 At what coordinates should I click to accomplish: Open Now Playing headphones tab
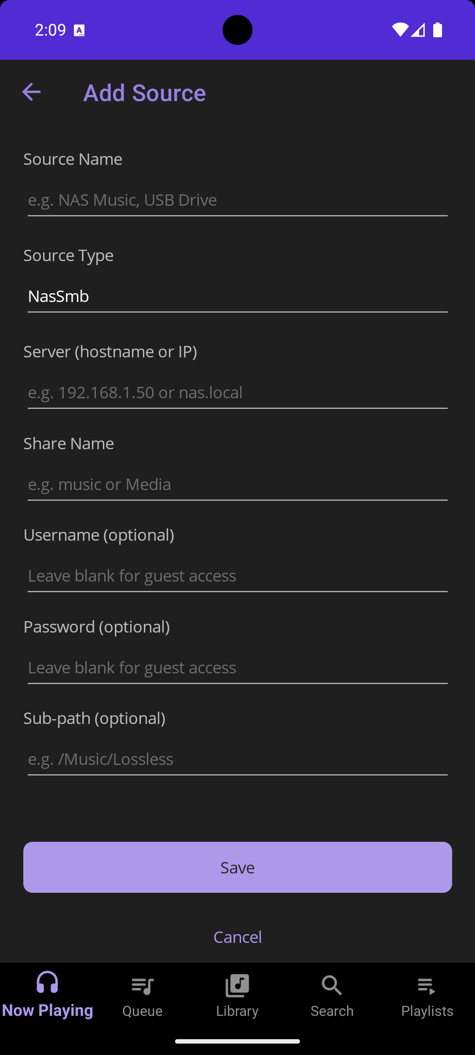coord(47,983)
